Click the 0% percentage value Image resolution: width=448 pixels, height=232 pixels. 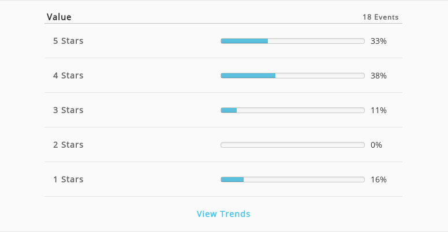coord(376,145)
